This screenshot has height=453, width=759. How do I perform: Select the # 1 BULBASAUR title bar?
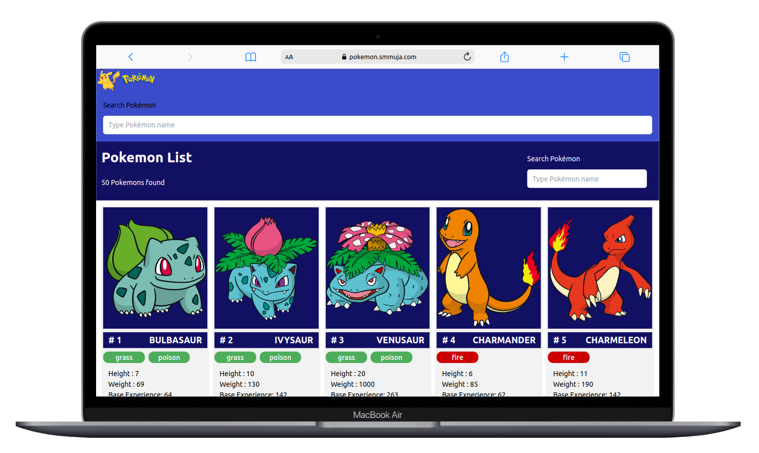155,340
